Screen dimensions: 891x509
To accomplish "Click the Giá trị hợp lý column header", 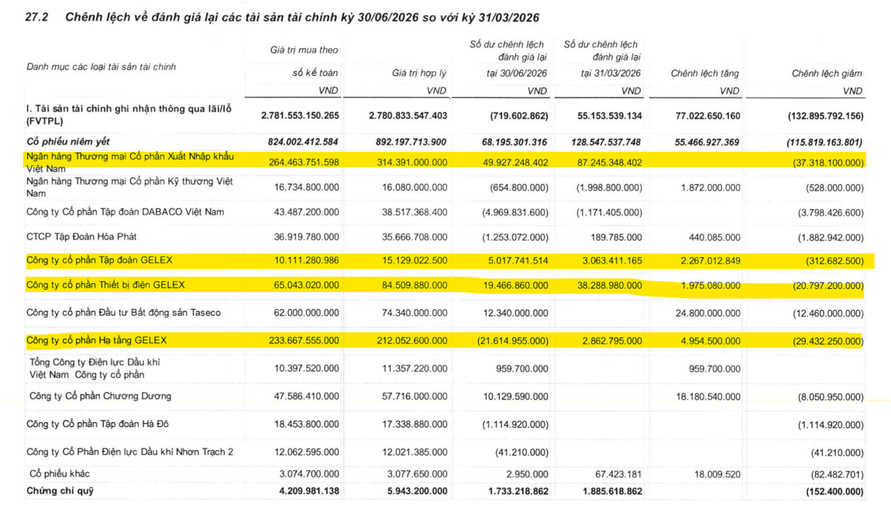I will click(419, 74).
